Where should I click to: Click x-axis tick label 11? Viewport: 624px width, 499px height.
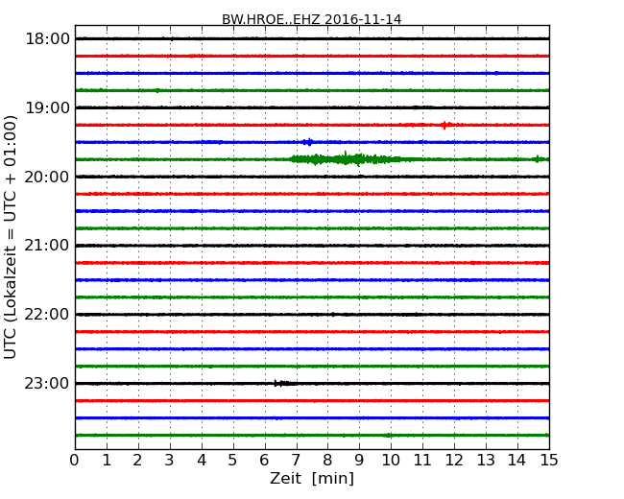422,460
